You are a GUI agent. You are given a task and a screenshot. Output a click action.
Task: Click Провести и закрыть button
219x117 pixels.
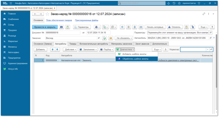(45, 27)
